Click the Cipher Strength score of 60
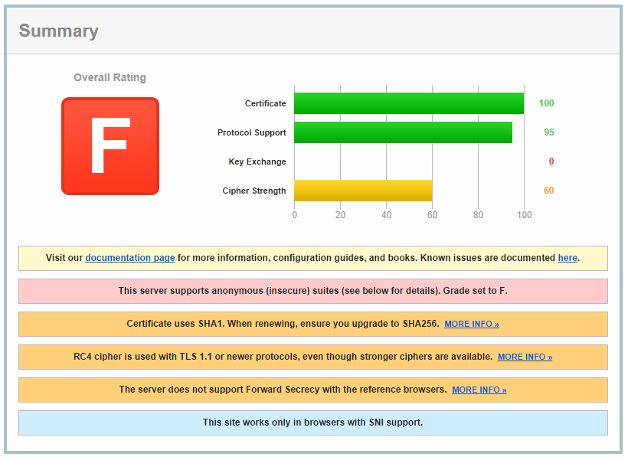The image size is (628, 460). 548,190
